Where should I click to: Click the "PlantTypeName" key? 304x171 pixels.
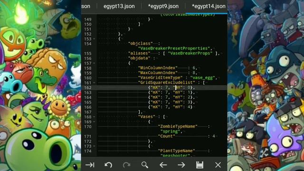click(x=176, y=151)
